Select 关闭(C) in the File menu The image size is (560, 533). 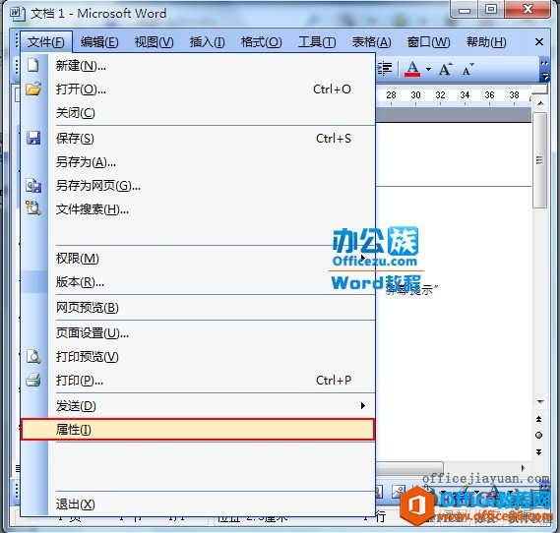[x=198, y=113]
